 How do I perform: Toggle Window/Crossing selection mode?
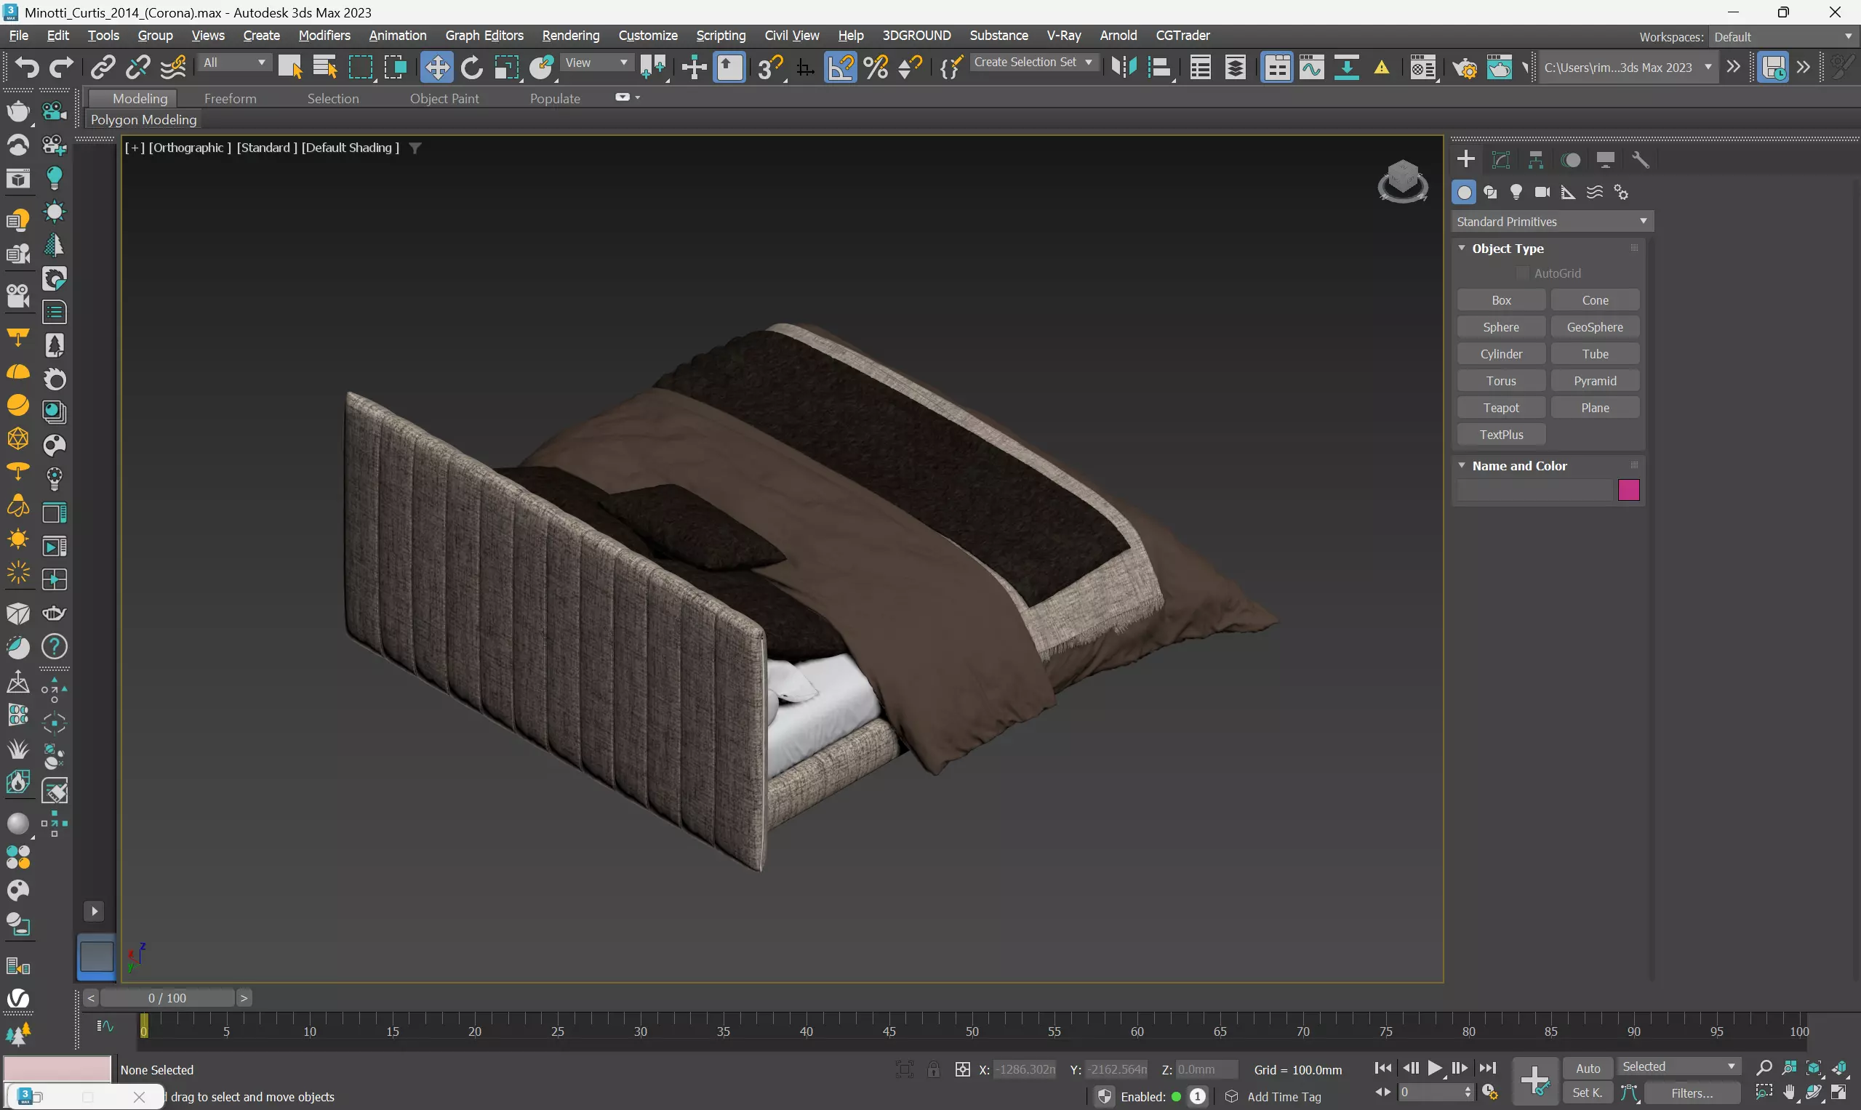coord(395,68)
